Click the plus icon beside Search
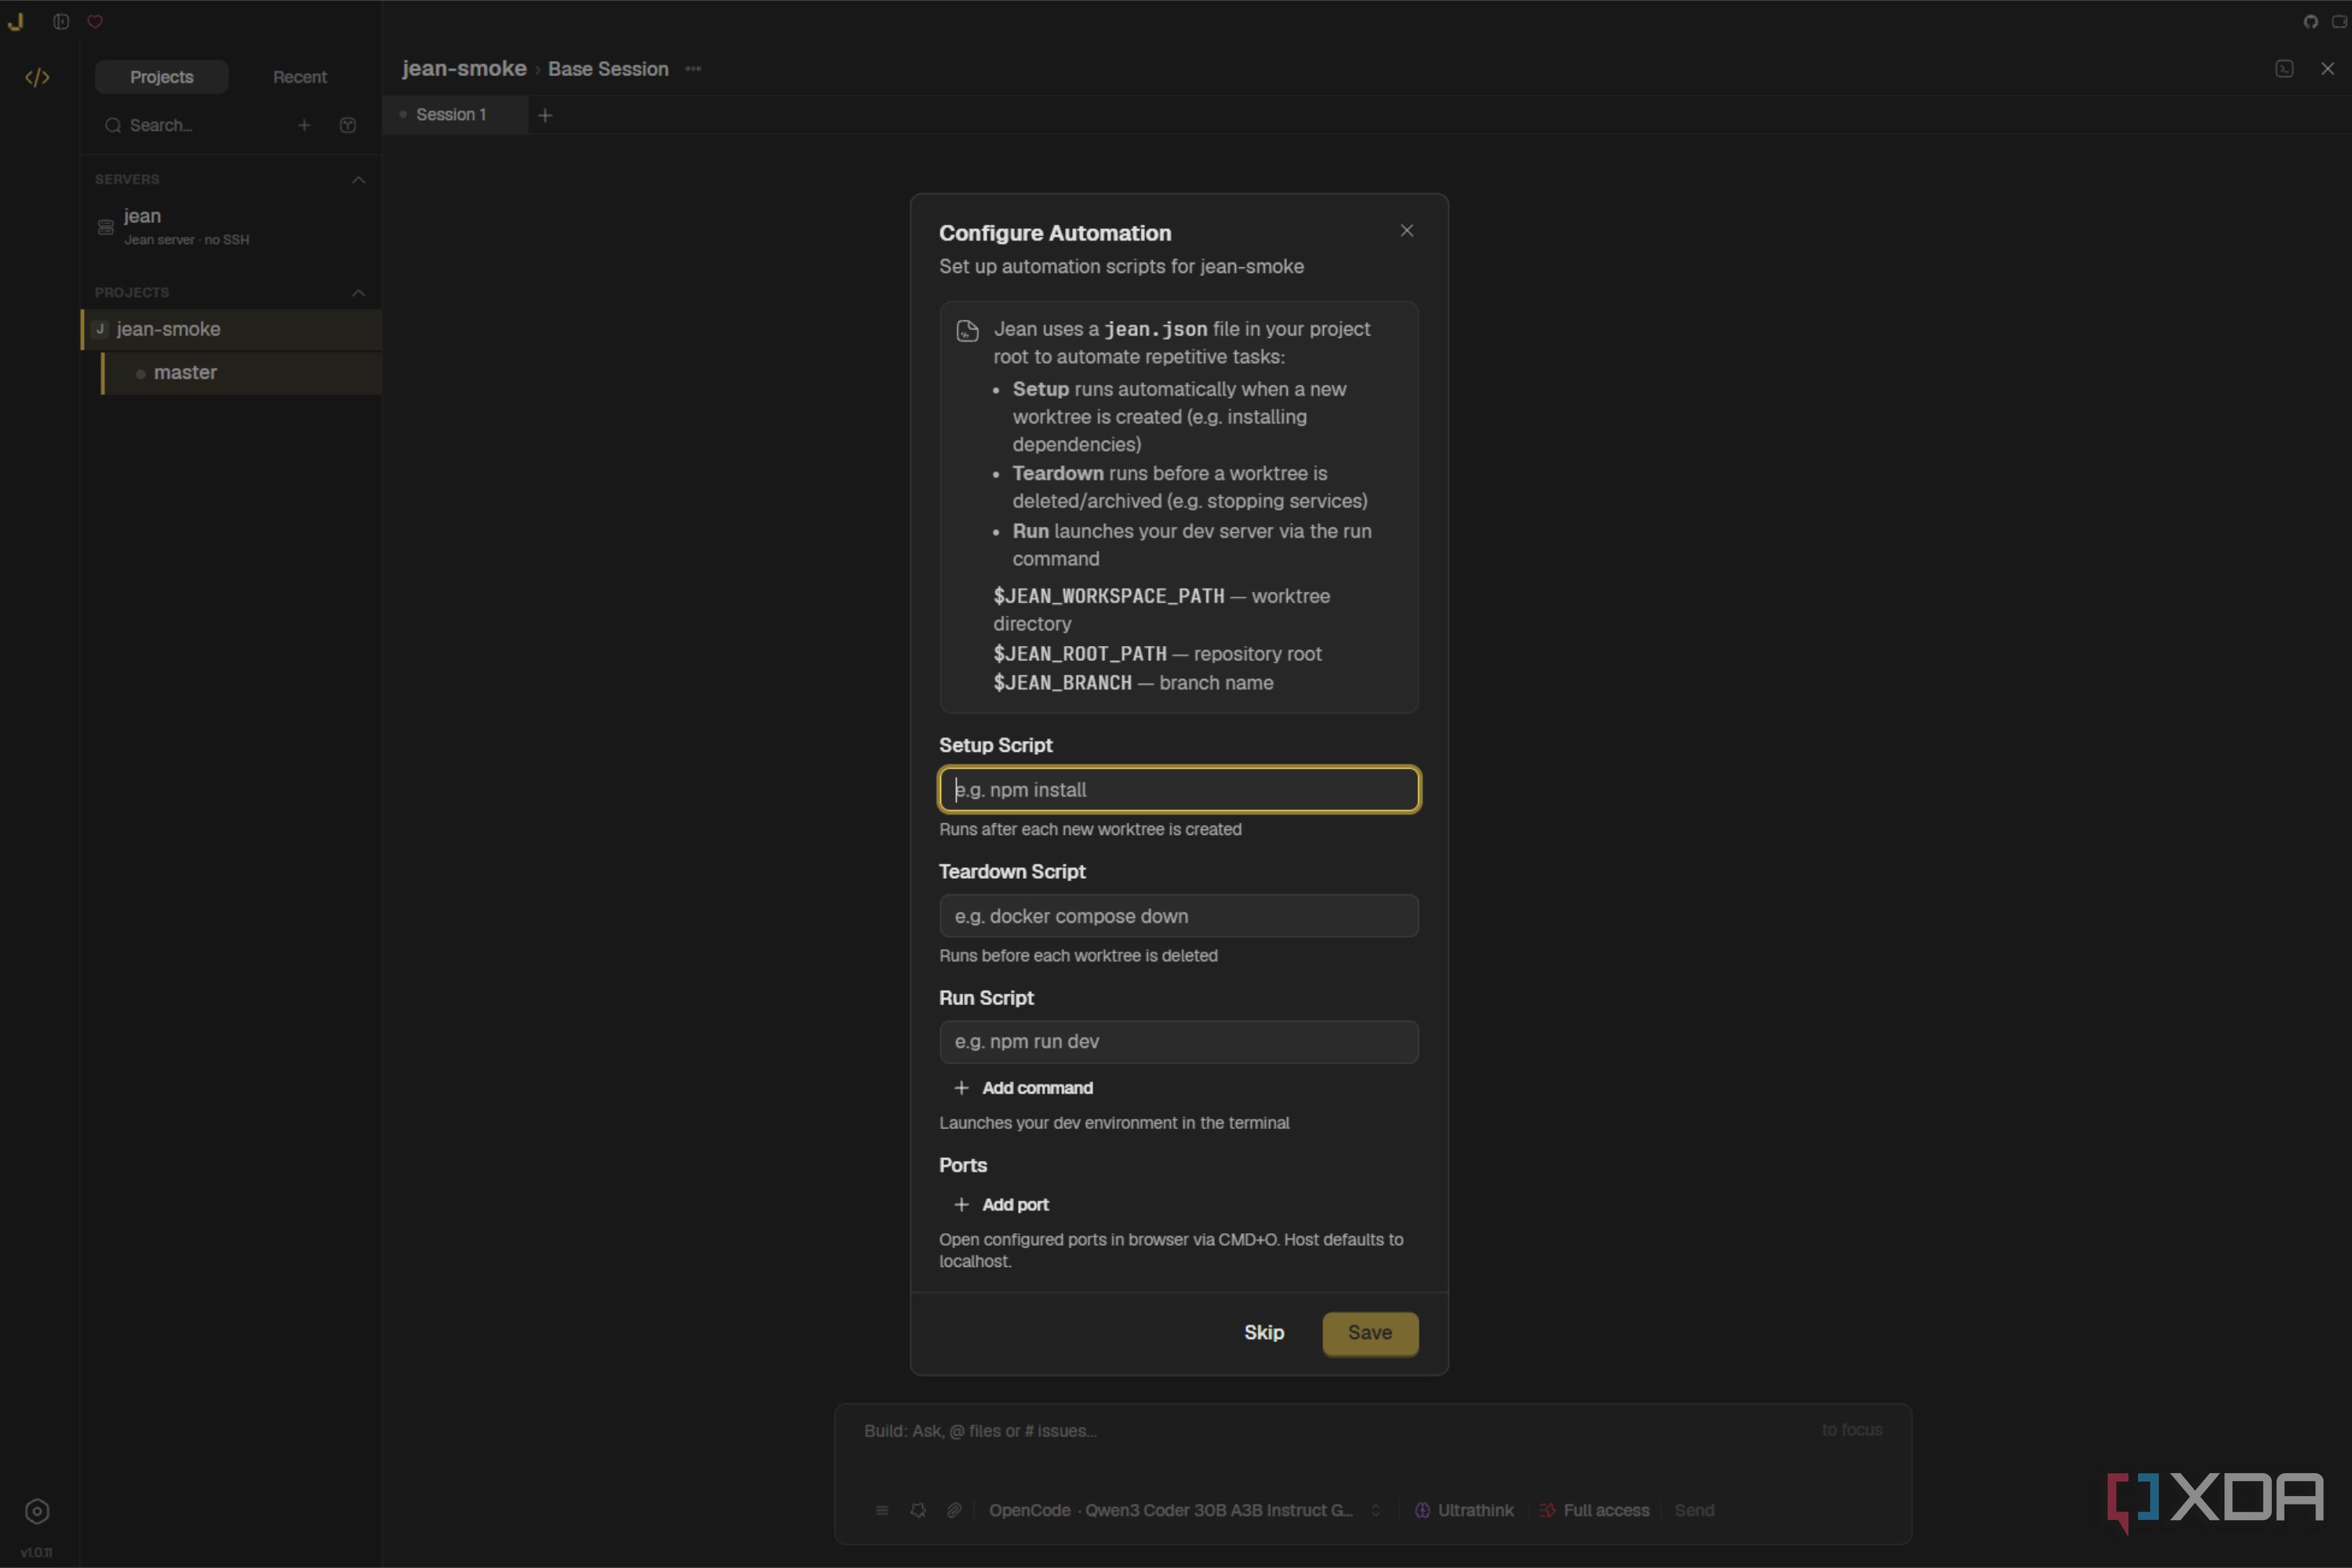 304,125
